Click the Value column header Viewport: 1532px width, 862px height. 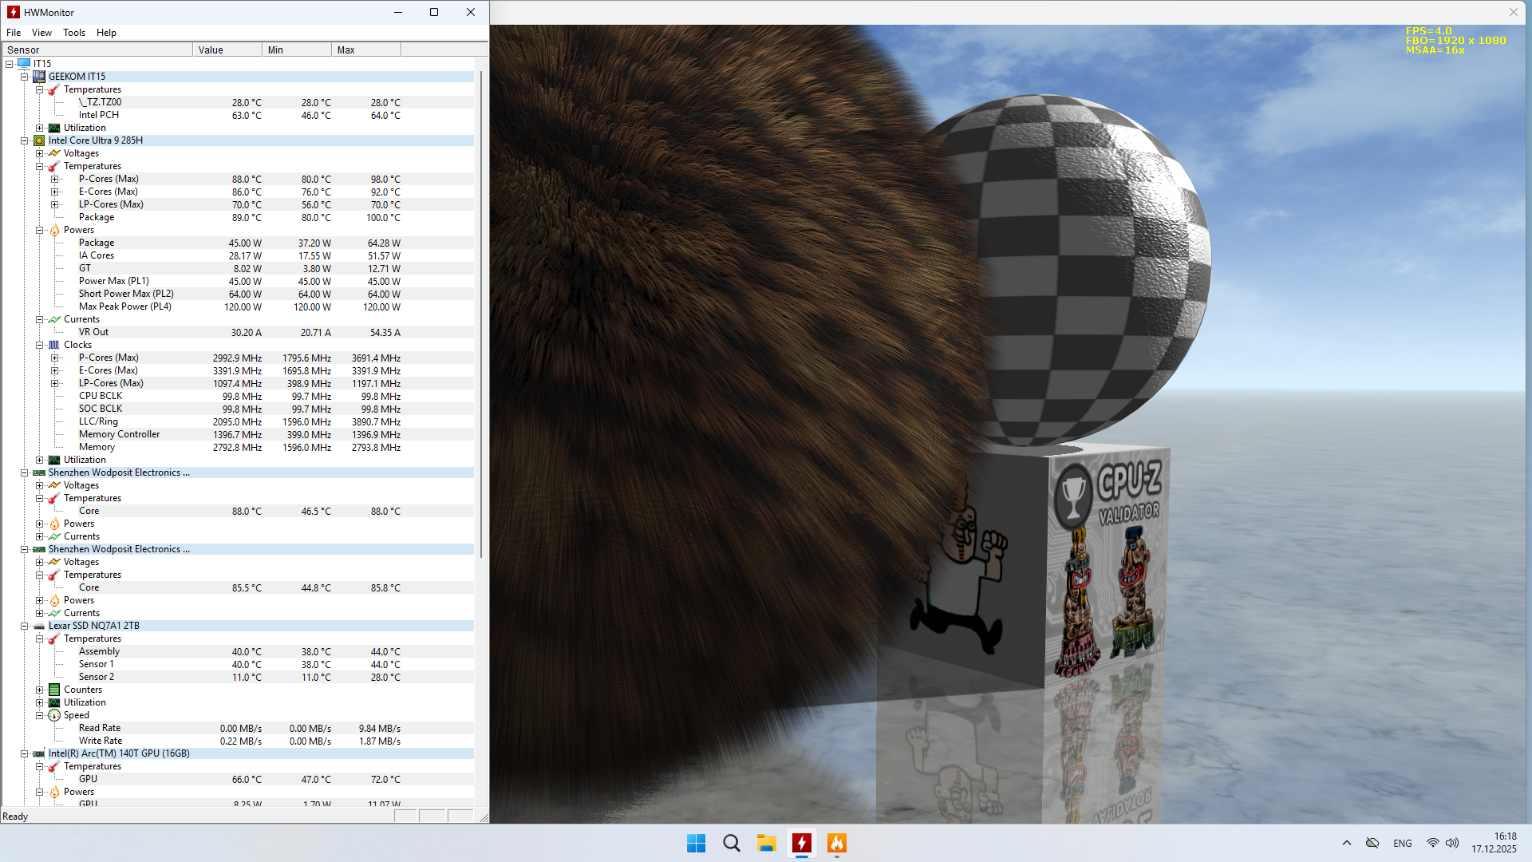[227, 49]
